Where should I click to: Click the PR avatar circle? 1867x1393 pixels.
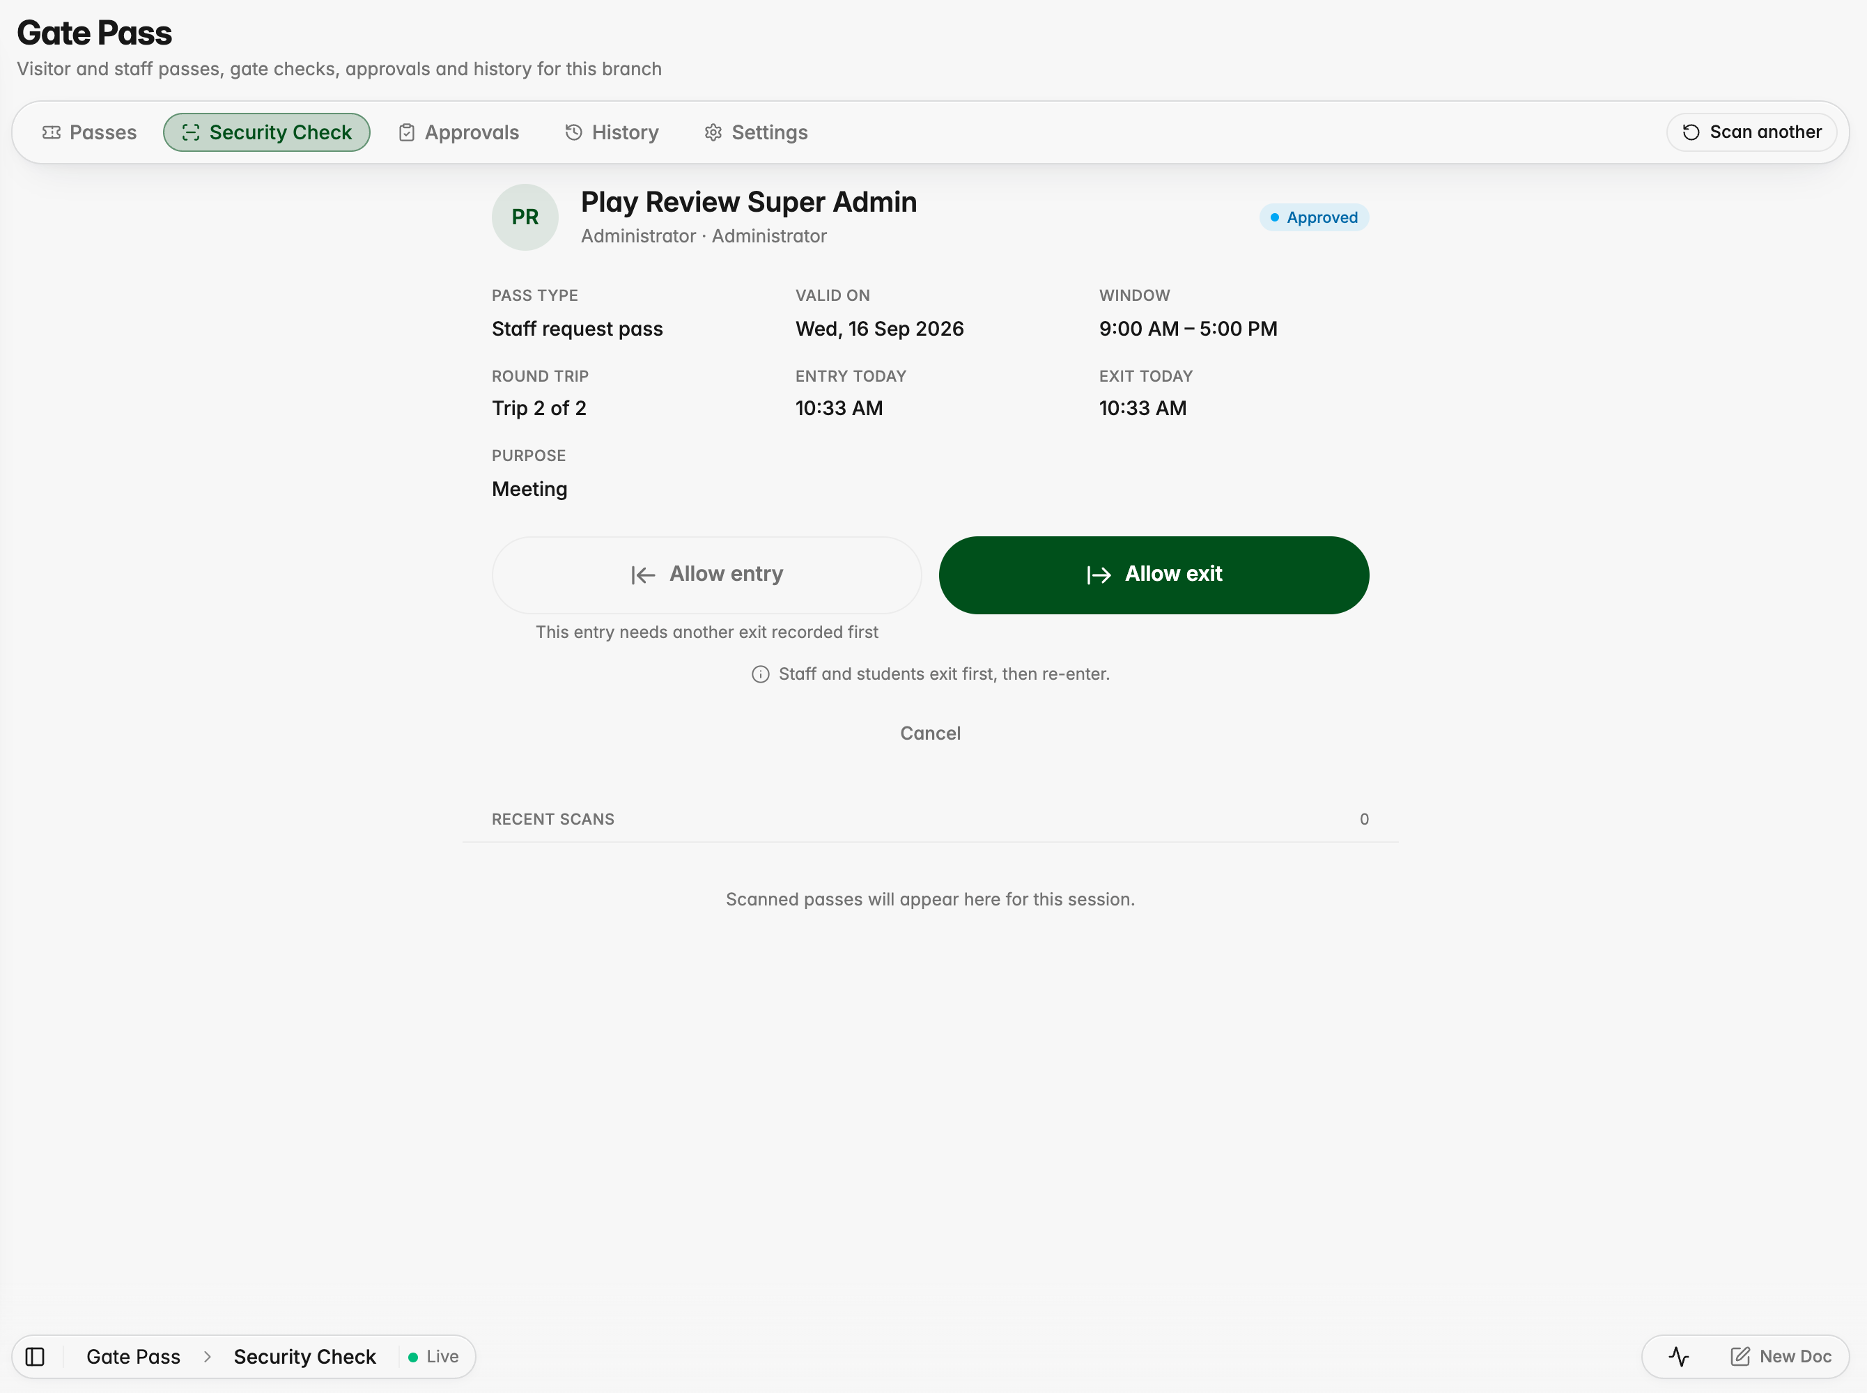coord(525,217)
